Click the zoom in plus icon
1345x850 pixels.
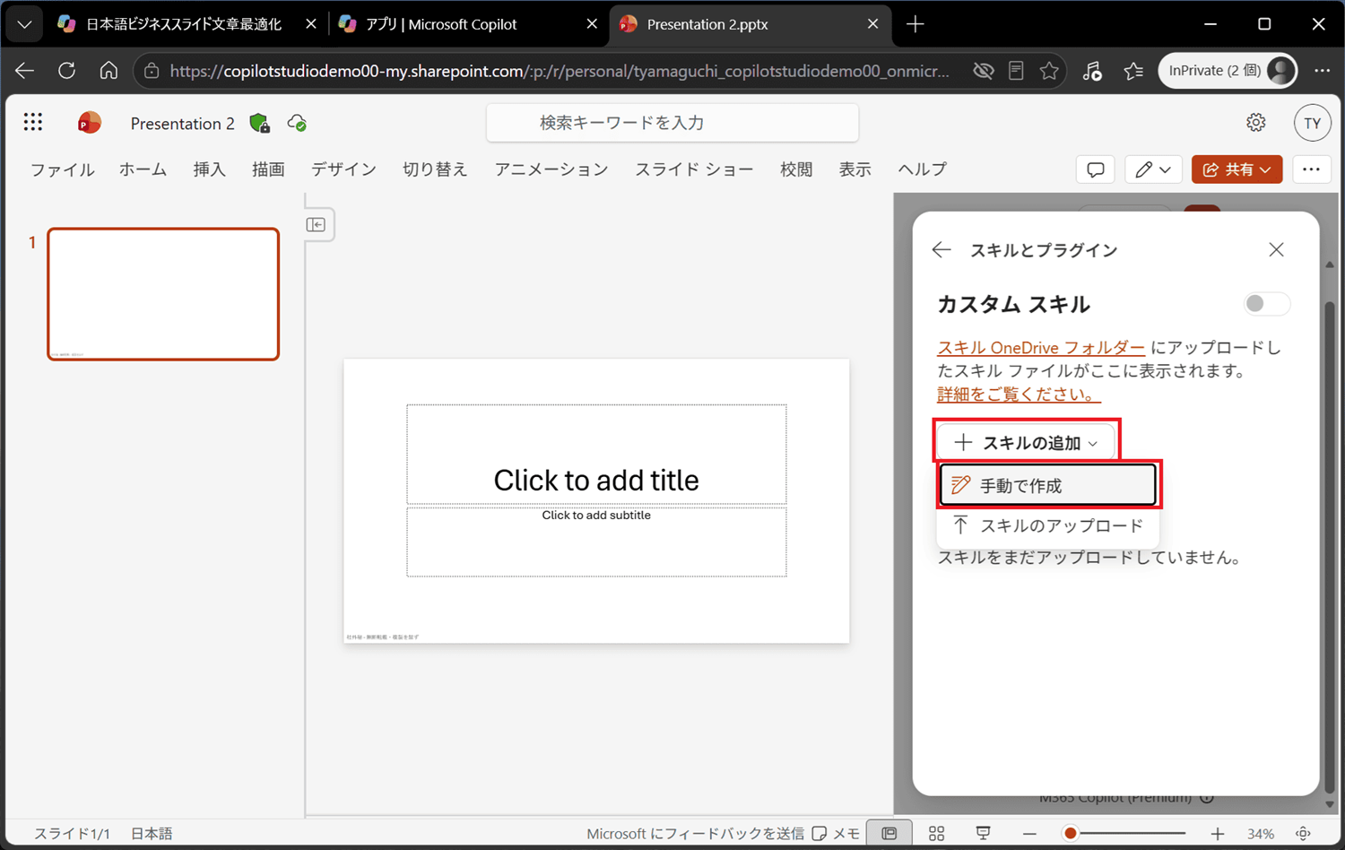coord(1217,834)
